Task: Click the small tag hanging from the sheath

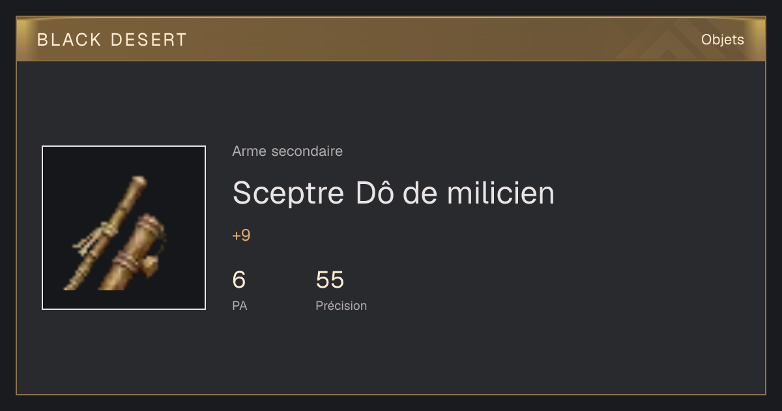Action: [x=150, y=264]
